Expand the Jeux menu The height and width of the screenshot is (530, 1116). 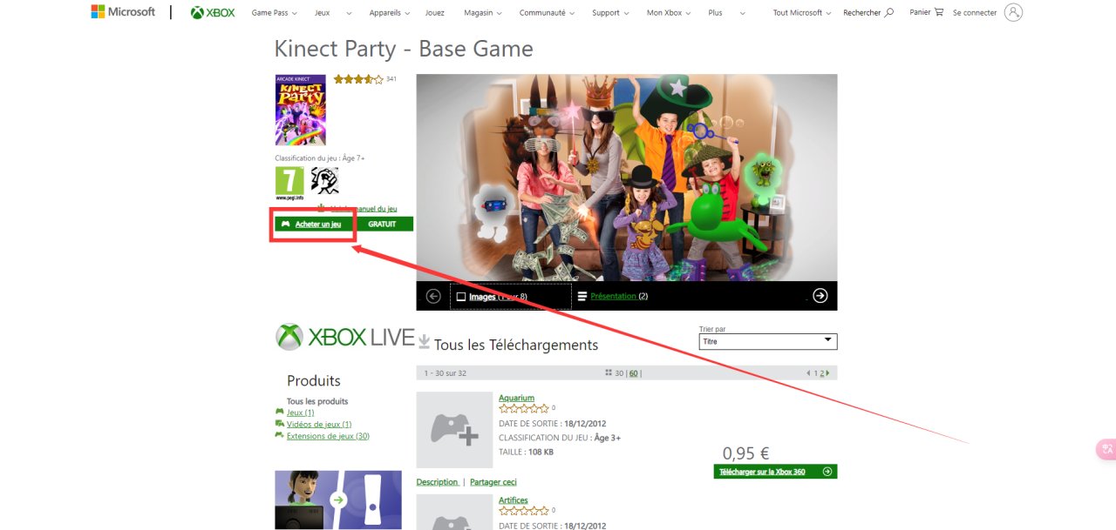[333, 13]
